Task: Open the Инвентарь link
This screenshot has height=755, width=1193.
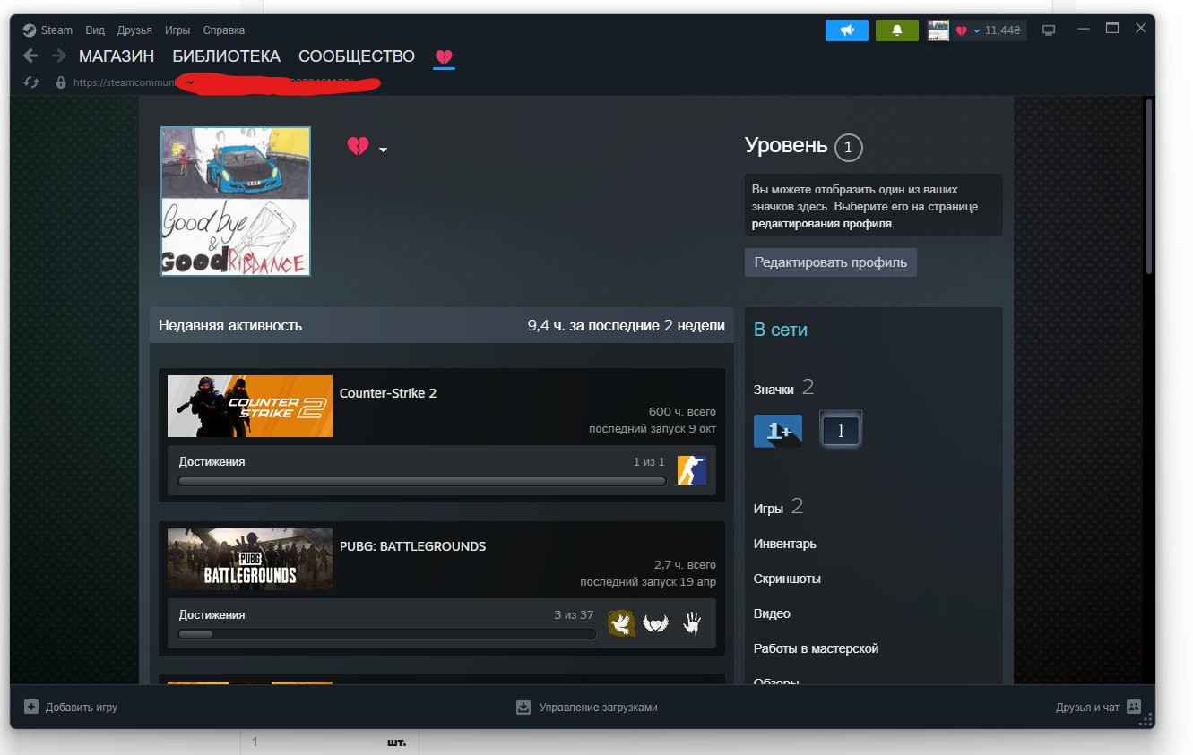Action: pyautogui.click(x=785, y=544)
